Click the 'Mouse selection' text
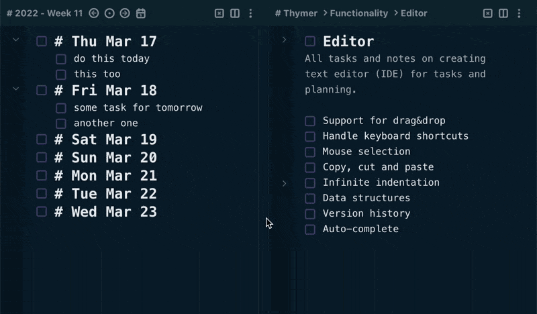The width and height of the screenshot is (537, 314). coord(367,152)
